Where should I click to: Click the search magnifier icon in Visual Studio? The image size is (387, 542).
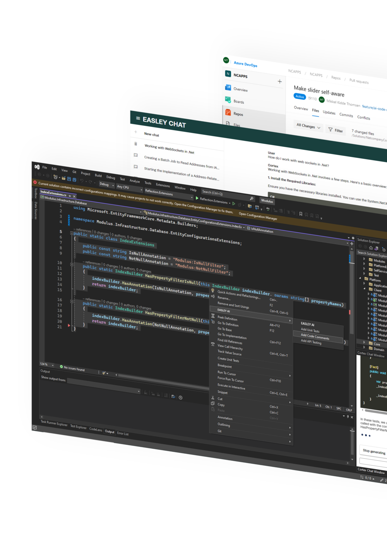coord(252,199)
